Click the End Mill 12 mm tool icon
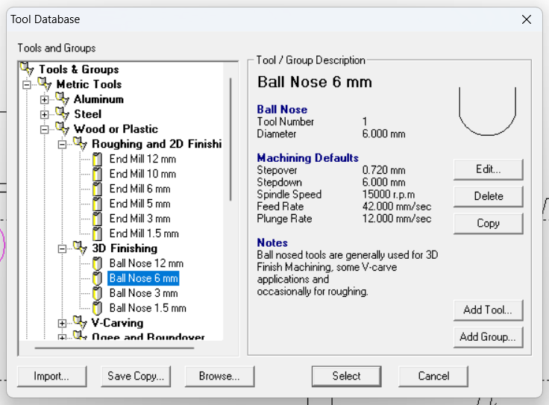 click(97, 159)
